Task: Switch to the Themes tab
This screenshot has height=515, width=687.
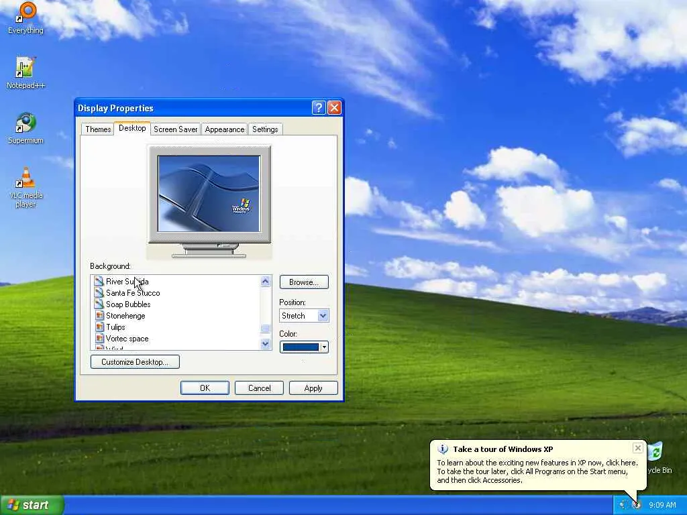Action: (98, 129)
